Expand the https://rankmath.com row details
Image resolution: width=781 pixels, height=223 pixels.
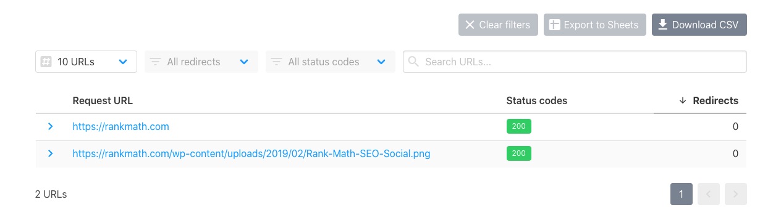[51, 126]
